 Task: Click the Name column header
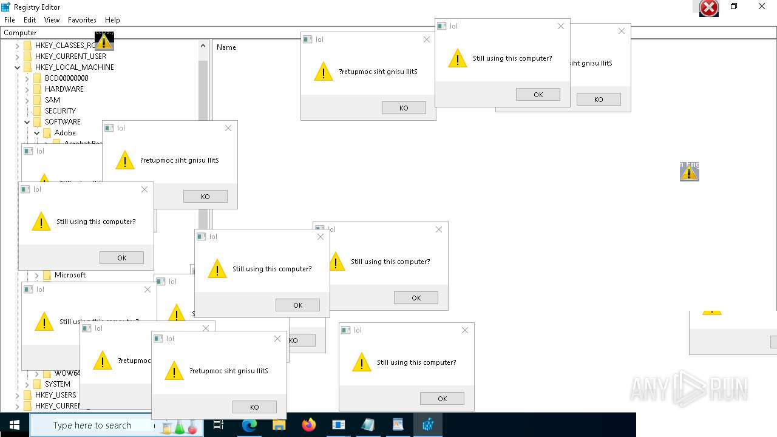pos(226,47)
